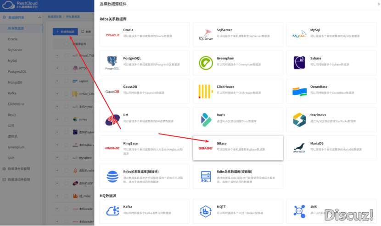Pick the PostgreSQL elephant icon
This screenshot has width=381, height=226.
click(x=112, y=63)
